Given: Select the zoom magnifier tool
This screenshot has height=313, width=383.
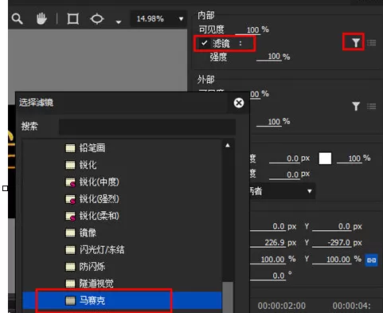Looking at the screenshot, I should click(x=18, y=19).
